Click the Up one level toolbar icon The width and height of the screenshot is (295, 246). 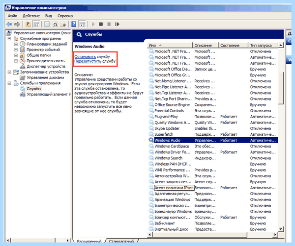tap(28, 24)
